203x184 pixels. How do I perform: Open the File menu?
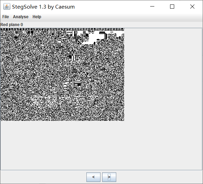tap(5, 17)
